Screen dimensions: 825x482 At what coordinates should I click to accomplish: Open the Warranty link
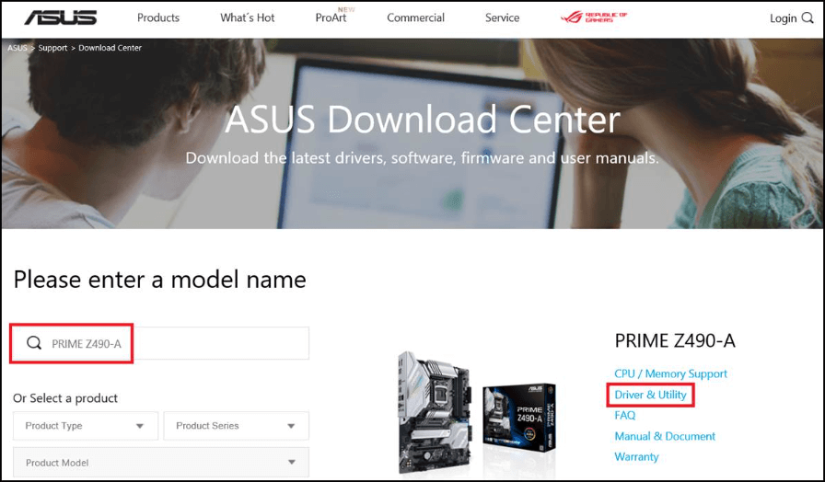tap(636, 457)
